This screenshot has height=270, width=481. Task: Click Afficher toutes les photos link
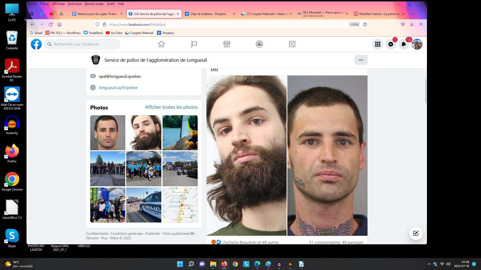click(x=171, y=107)
